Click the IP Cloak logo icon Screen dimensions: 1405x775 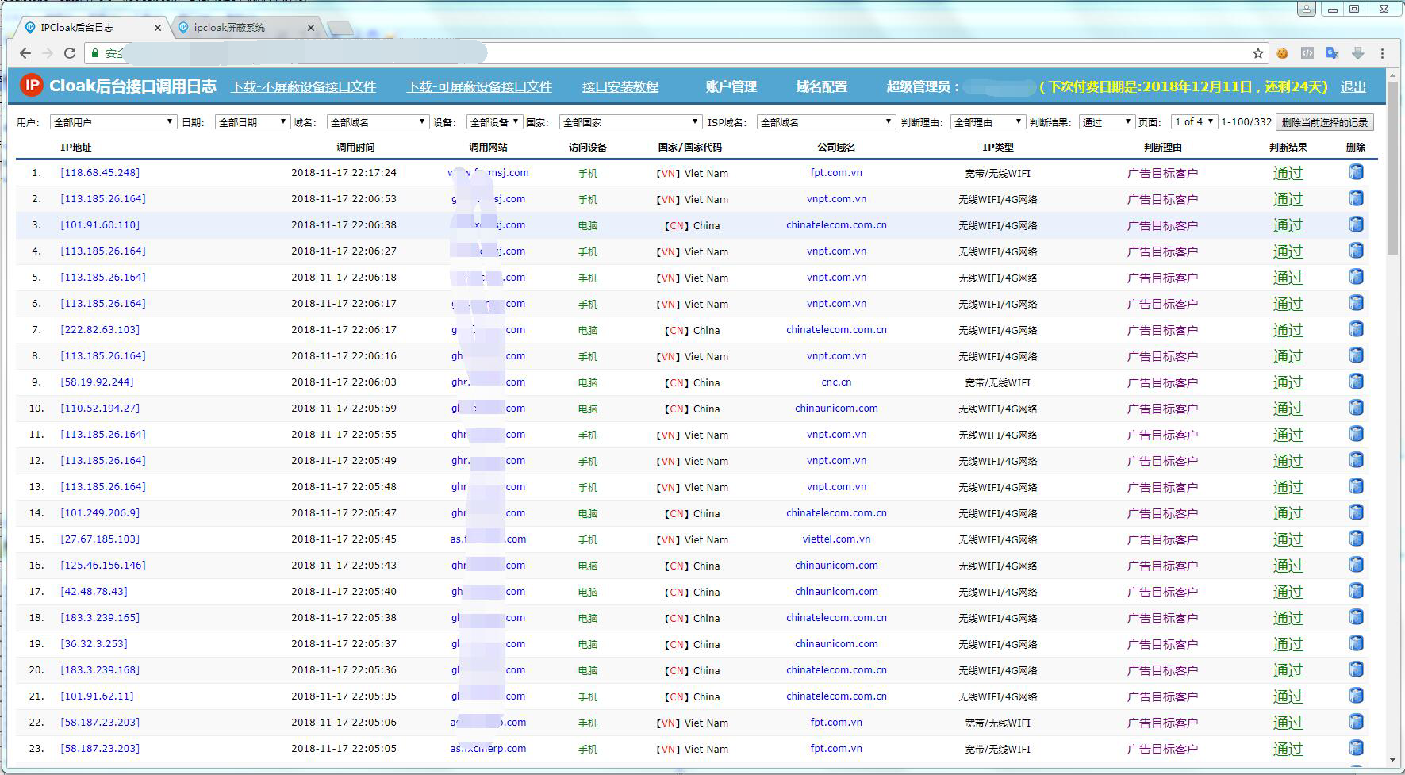(x=32, y=86)
